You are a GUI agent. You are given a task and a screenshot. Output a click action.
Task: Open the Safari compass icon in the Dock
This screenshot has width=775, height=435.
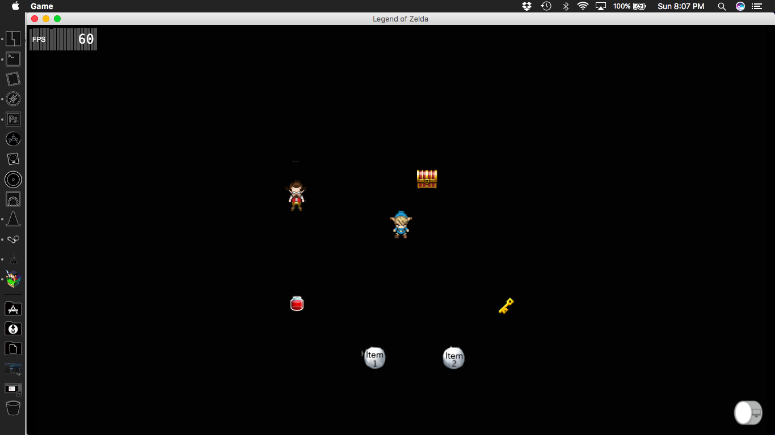click(13, 99)
